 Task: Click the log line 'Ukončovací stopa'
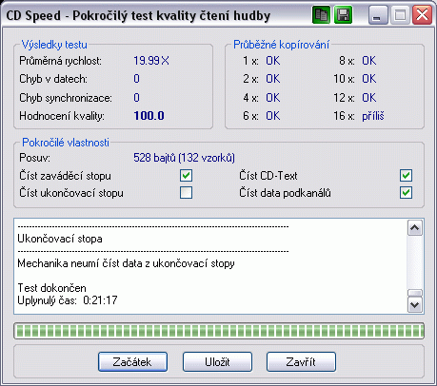[60, 239]
